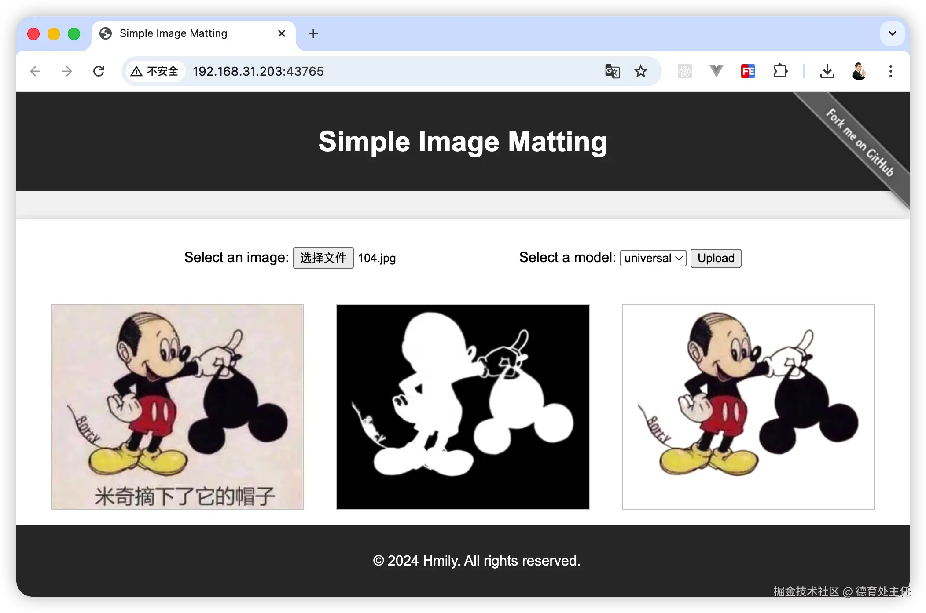The width and height of the screenshot is (926, 613).
Task: Open the React DevTools extension icon
Action: pos(684,71)
